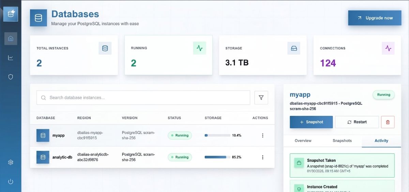The height and width of the screenshot is (192, 409).
Task: Switch to the Overview tab
Action: tap(303, 140)
